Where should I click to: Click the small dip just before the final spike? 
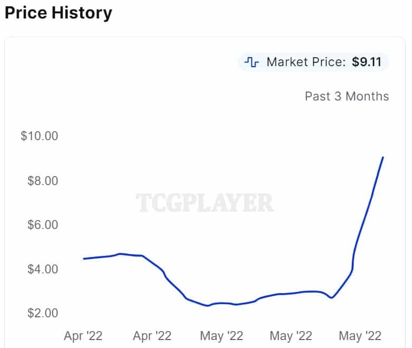click(331, 298)
